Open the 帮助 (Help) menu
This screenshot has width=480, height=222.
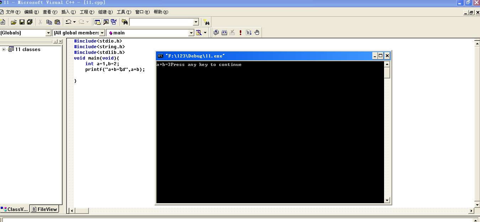[x=161, y=12]
